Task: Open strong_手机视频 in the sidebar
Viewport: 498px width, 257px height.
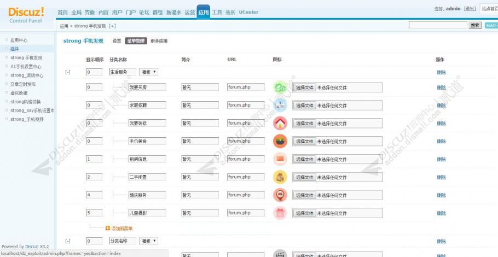Action: click(27, 119)
